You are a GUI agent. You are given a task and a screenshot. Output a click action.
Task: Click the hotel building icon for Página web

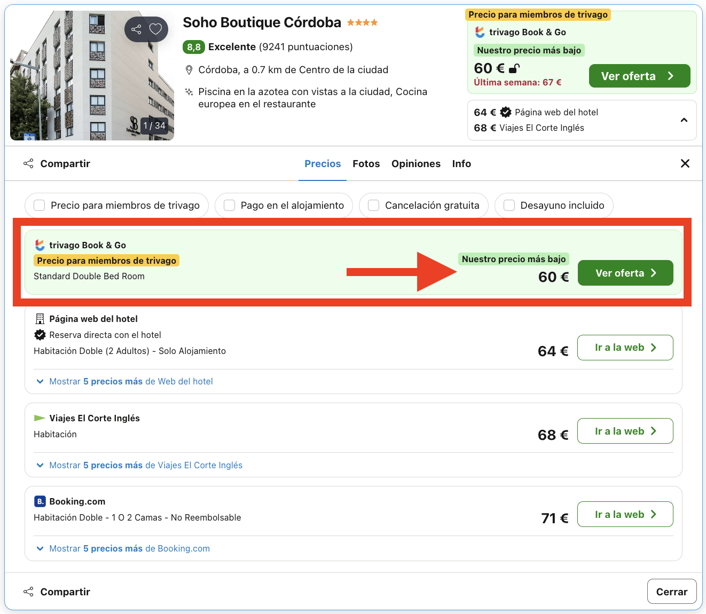click(x=40, y=319)
